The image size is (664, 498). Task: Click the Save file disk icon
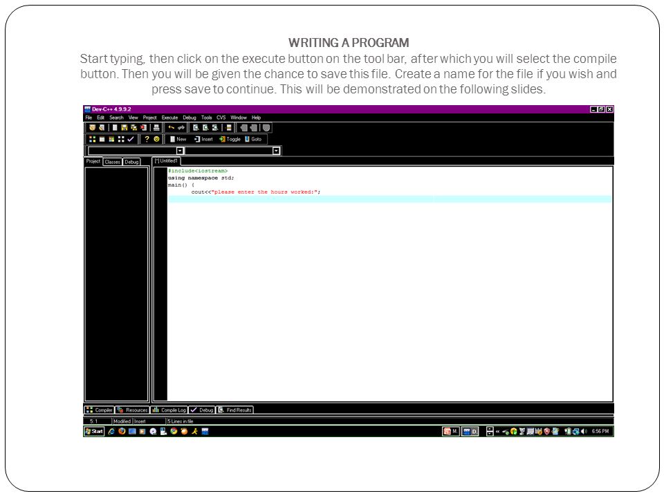click(124, 127)
